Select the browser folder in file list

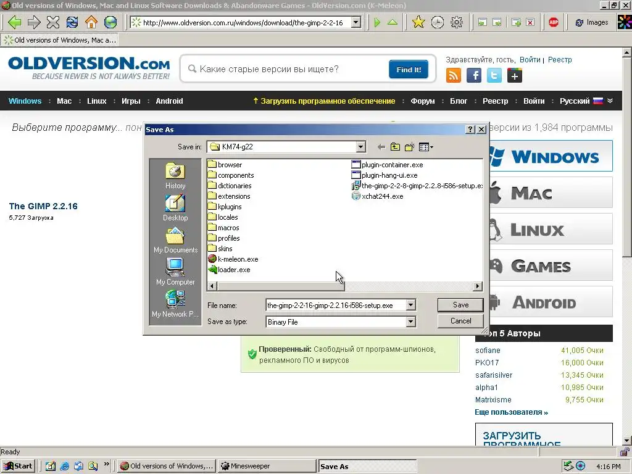tap(225, 164)
